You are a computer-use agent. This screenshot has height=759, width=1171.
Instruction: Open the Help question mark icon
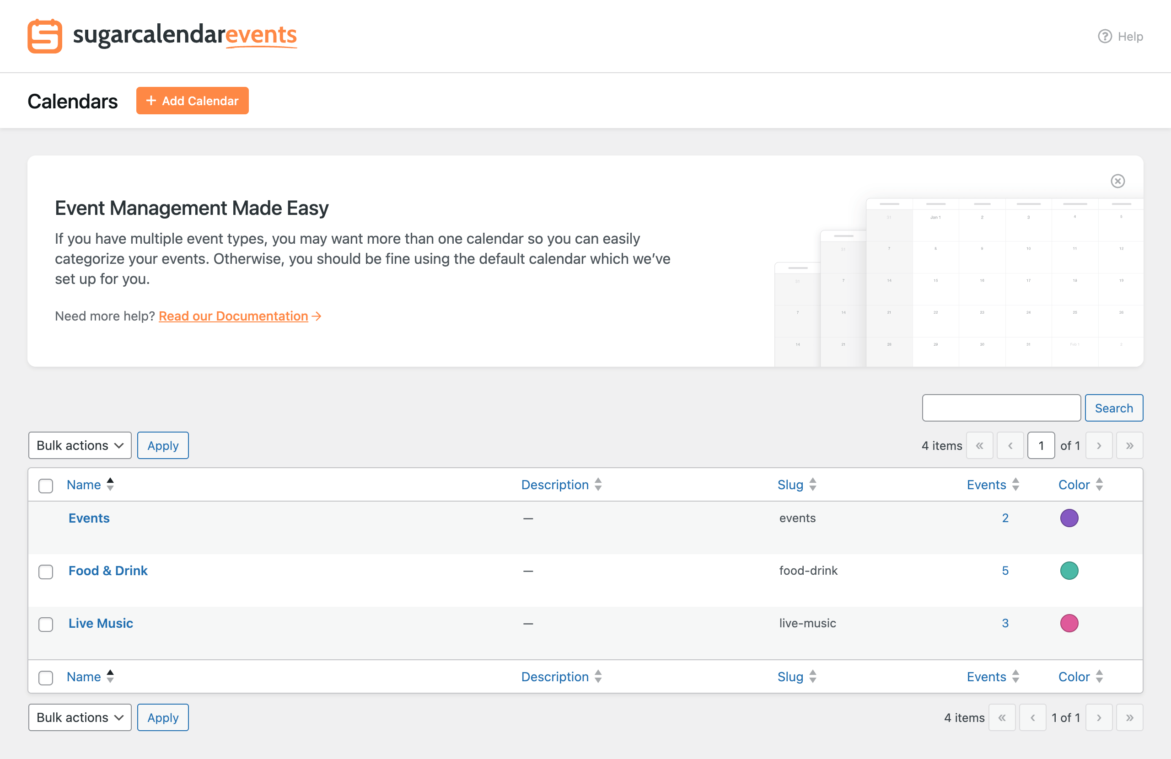point(1105,37)
